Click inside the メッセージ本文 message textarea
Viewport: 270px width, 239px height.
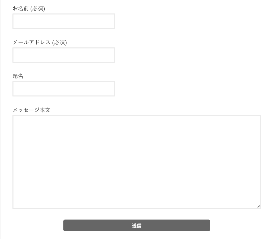tap(137, 162)
